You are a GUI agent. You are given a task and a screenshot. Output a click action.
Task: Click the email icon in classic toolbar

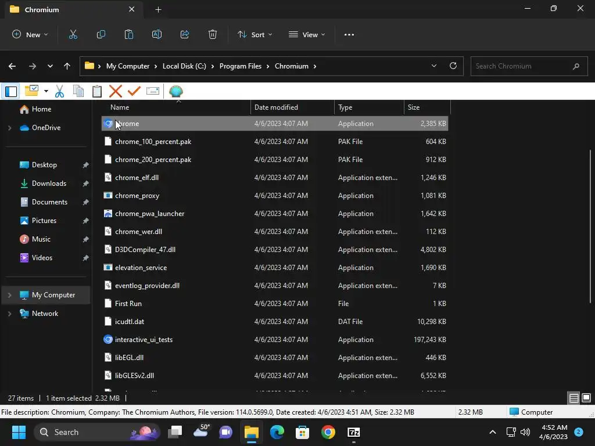[x=153, y=91]
